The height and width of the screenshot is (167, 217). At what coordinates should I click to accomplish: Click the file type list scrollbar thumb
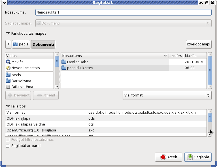point(210,118)
